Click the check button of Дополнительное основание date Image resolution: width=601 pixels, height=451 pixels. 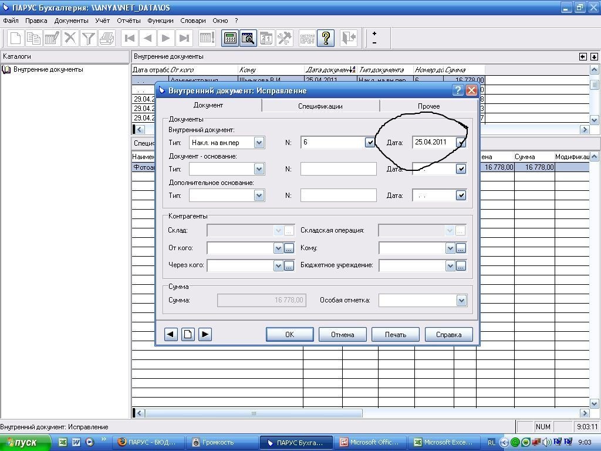461,196
